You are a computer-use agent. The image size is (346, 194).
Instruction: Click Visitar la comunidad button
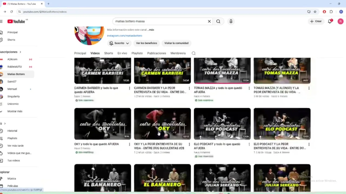click(177, 43)
